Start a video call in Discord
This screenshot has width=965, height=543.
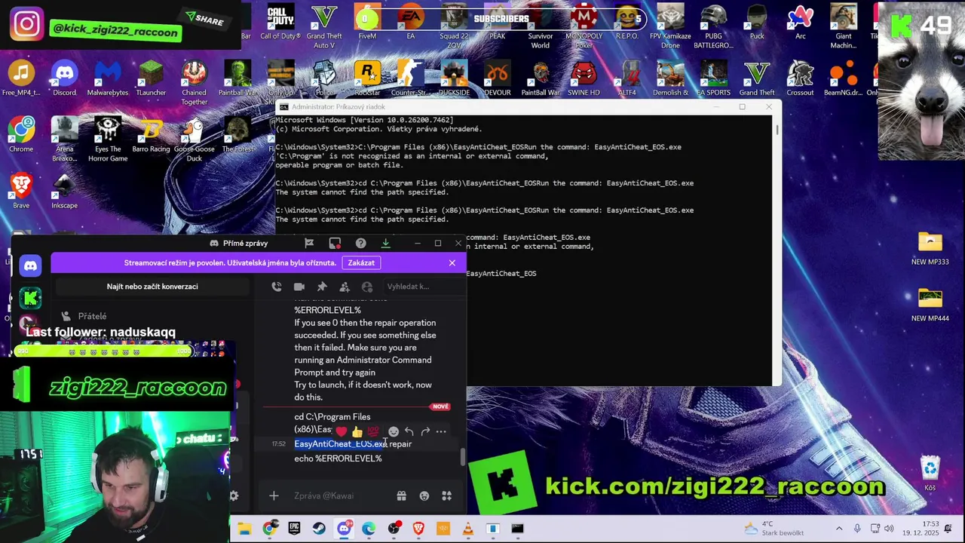299,287
